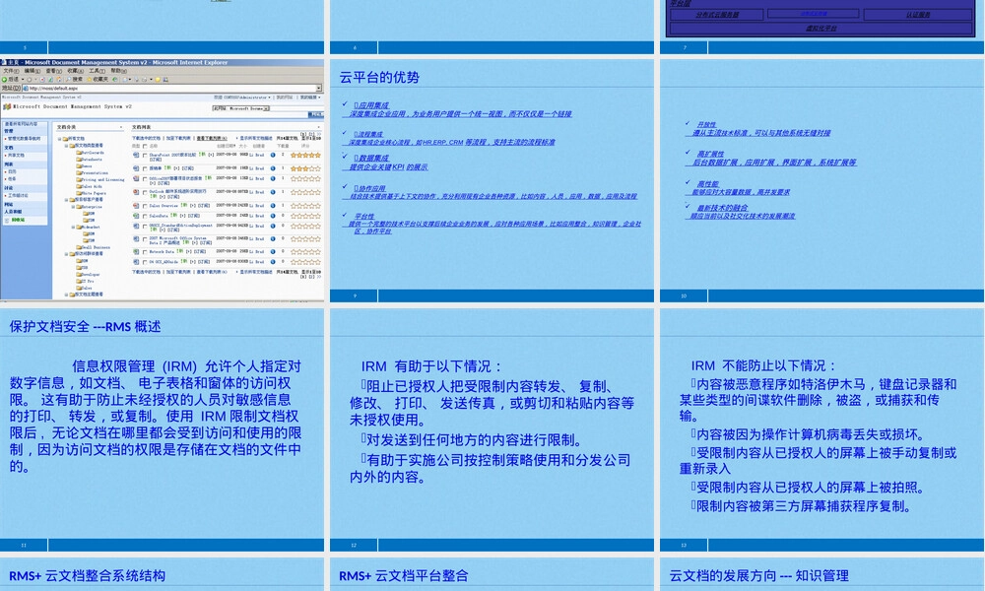The height and width of the screenshot is (591, 985).
Task: Click the IRM 有助于以下情况 heading
Action: [431, 366]
